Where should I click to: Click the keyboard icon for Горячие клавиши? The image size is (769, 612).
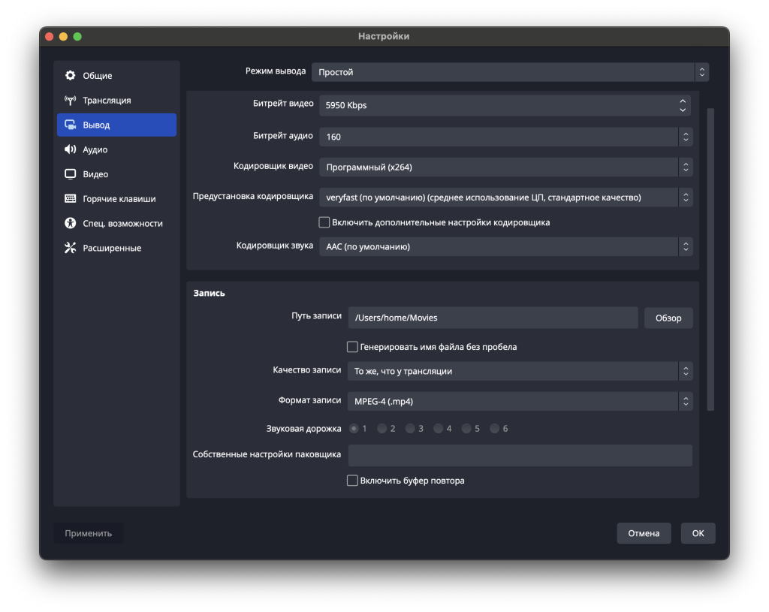tap(70, 198)
